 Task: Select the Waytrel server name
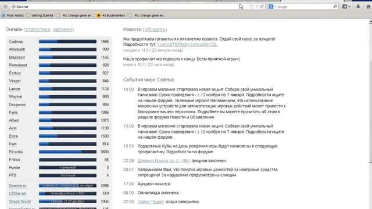(16, 97)
